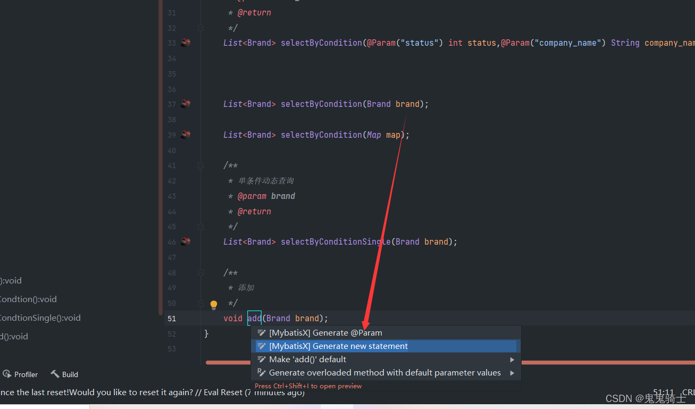This screenshot has height=409, width=695.
Task: Click line number 33 in the gutter
Action: pyautogui.click(x=171, y=43)
